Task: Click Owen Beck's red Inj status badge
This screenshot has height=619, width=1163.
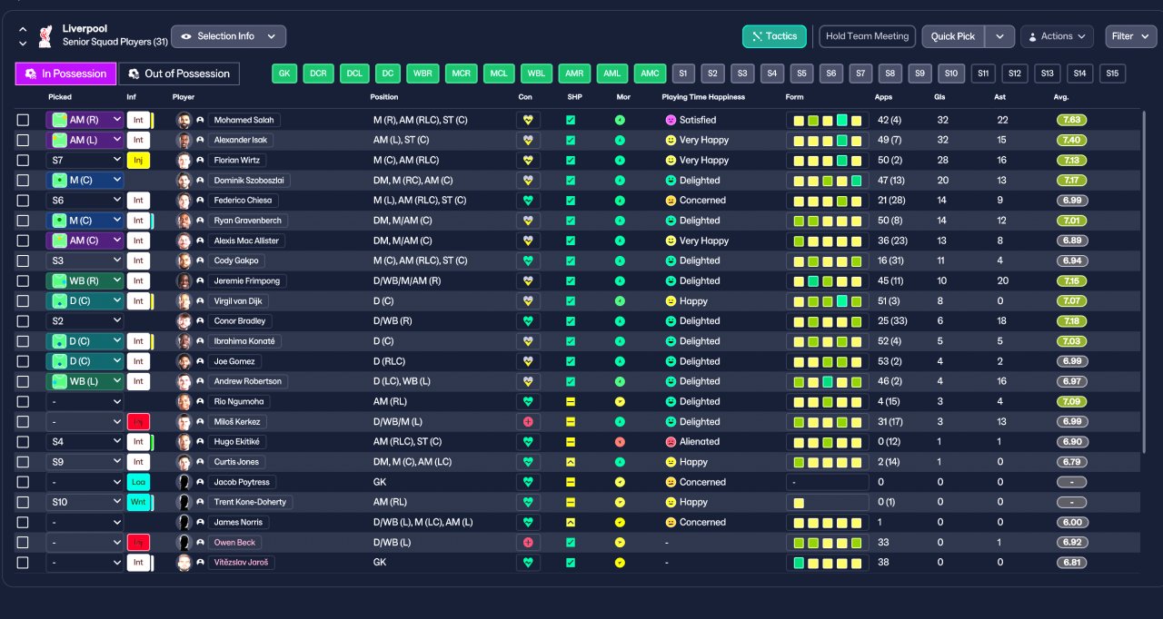Action: [138, 543]
